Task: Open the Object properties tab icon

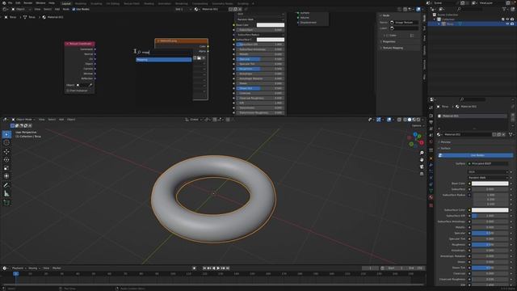Action: coord(431,158)
